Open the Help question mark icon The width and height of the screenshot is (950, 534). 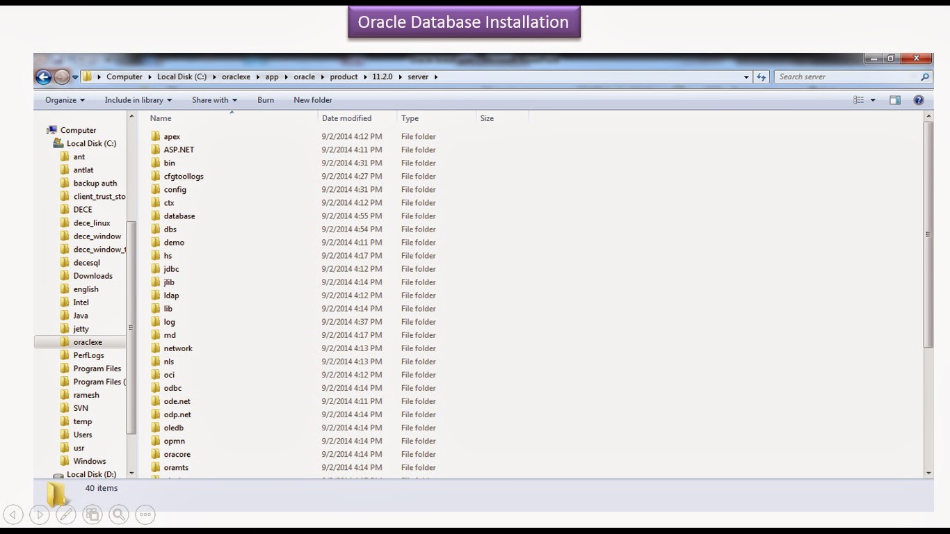coord(919,100)
